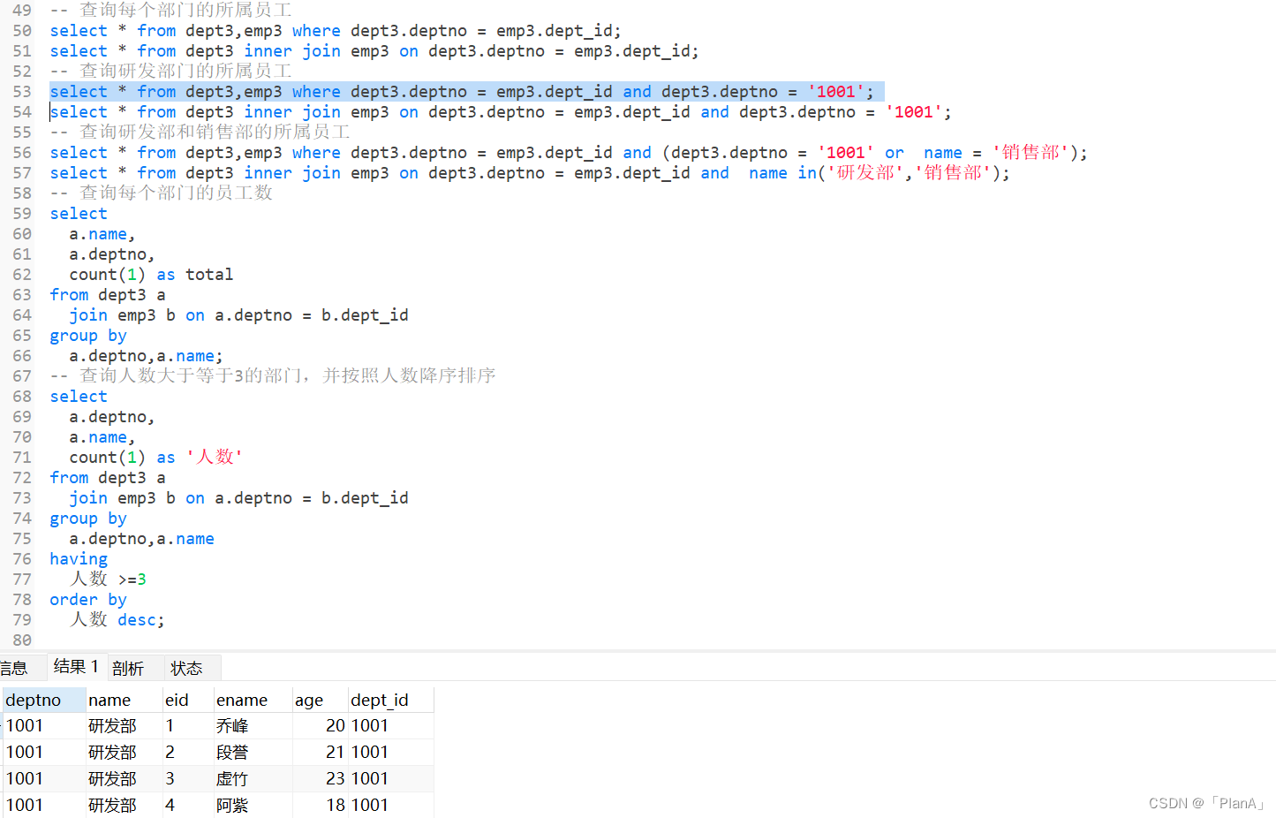This screenshot has height=818, width=1276.
Task: Open the 结果 1 tab
Action: pos(76,667)
